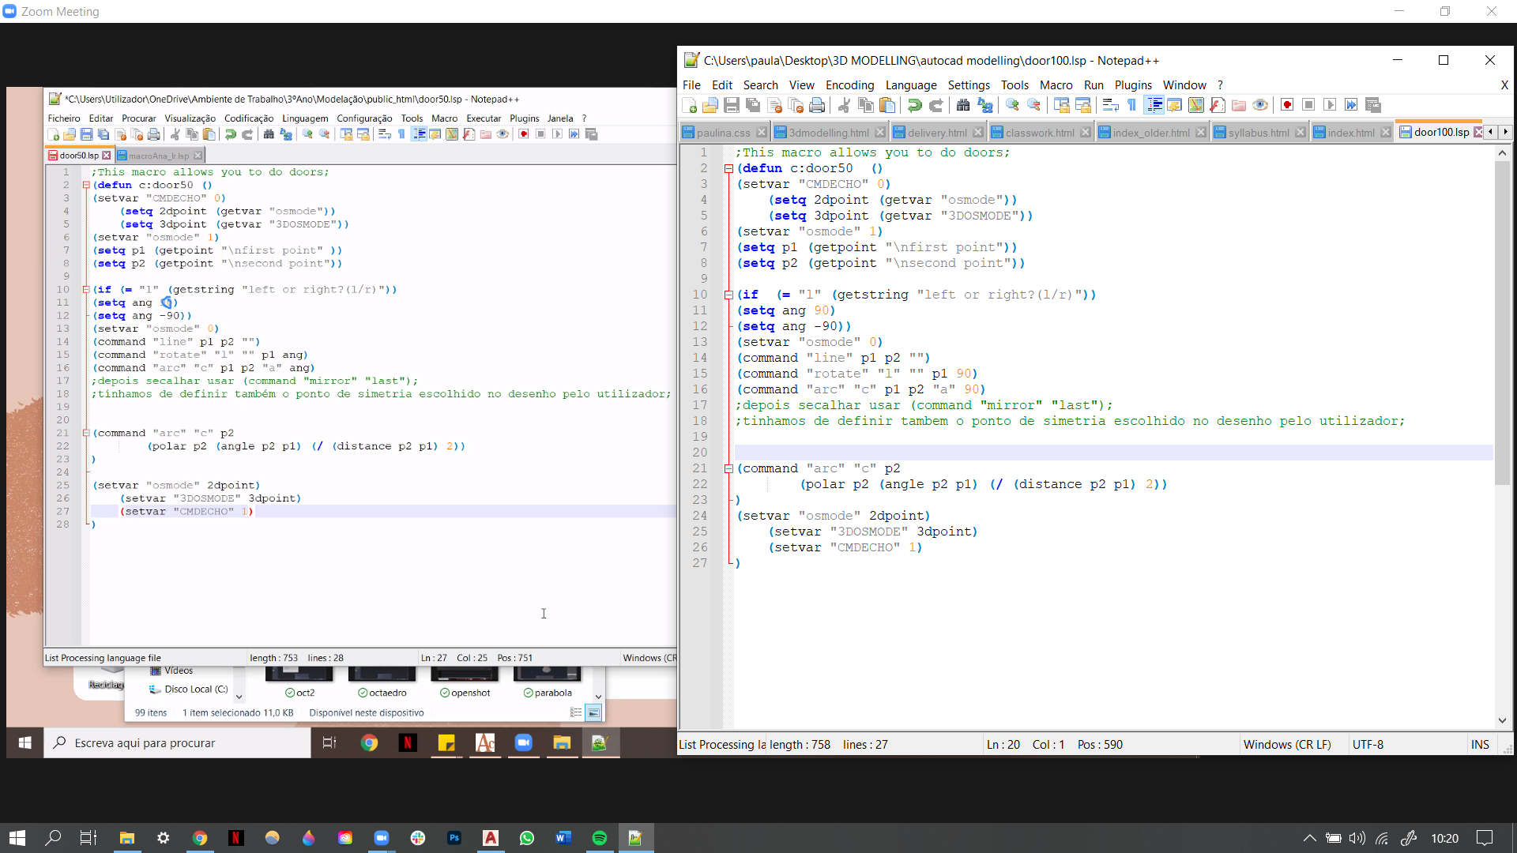Toggle Monitoring eye icon in door100 Notepad++ toolbar

pos(1260,105)
